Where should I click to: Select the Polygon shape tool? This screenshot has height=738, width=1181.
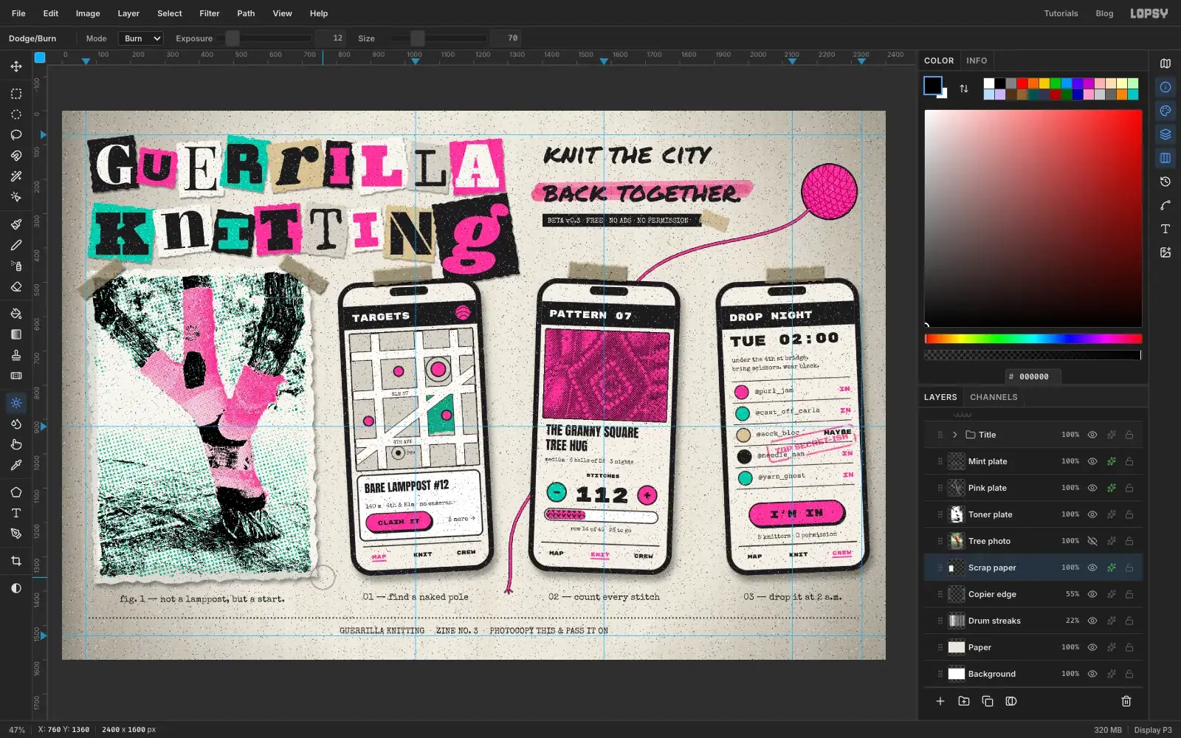click(16, 492)
